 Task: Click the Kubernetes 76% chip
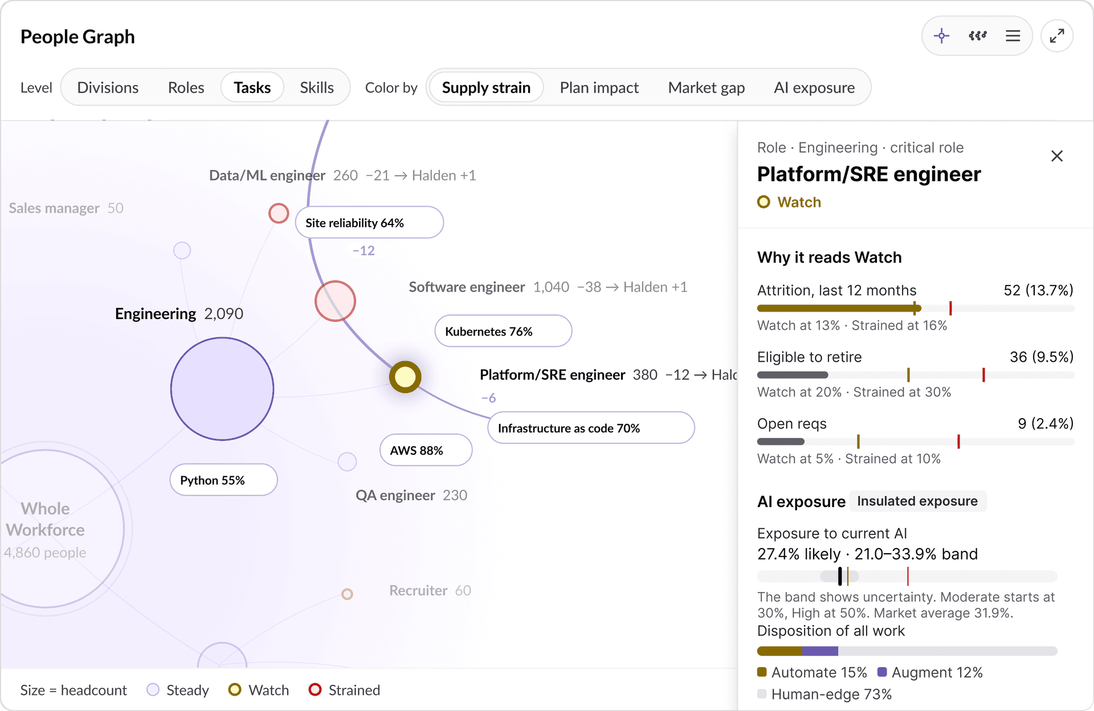503,331
